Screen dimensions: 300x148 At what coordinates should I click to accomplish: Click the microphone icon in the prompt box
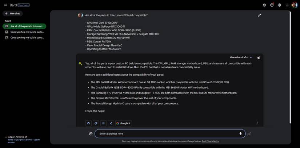pos(240,133)
